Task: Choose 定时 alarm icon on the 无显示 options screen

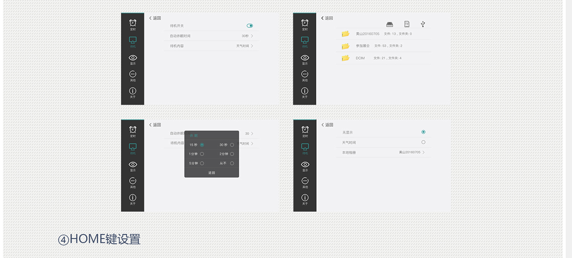Action: pos(305,130)
